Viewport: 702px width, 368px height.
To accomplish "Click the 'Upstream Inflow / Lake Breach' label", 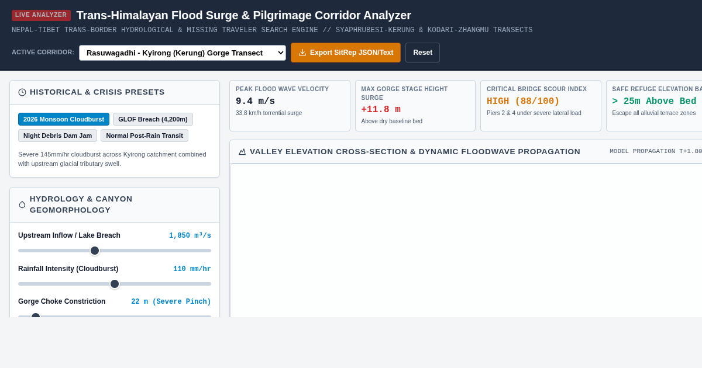I will [x=69, y=235].
